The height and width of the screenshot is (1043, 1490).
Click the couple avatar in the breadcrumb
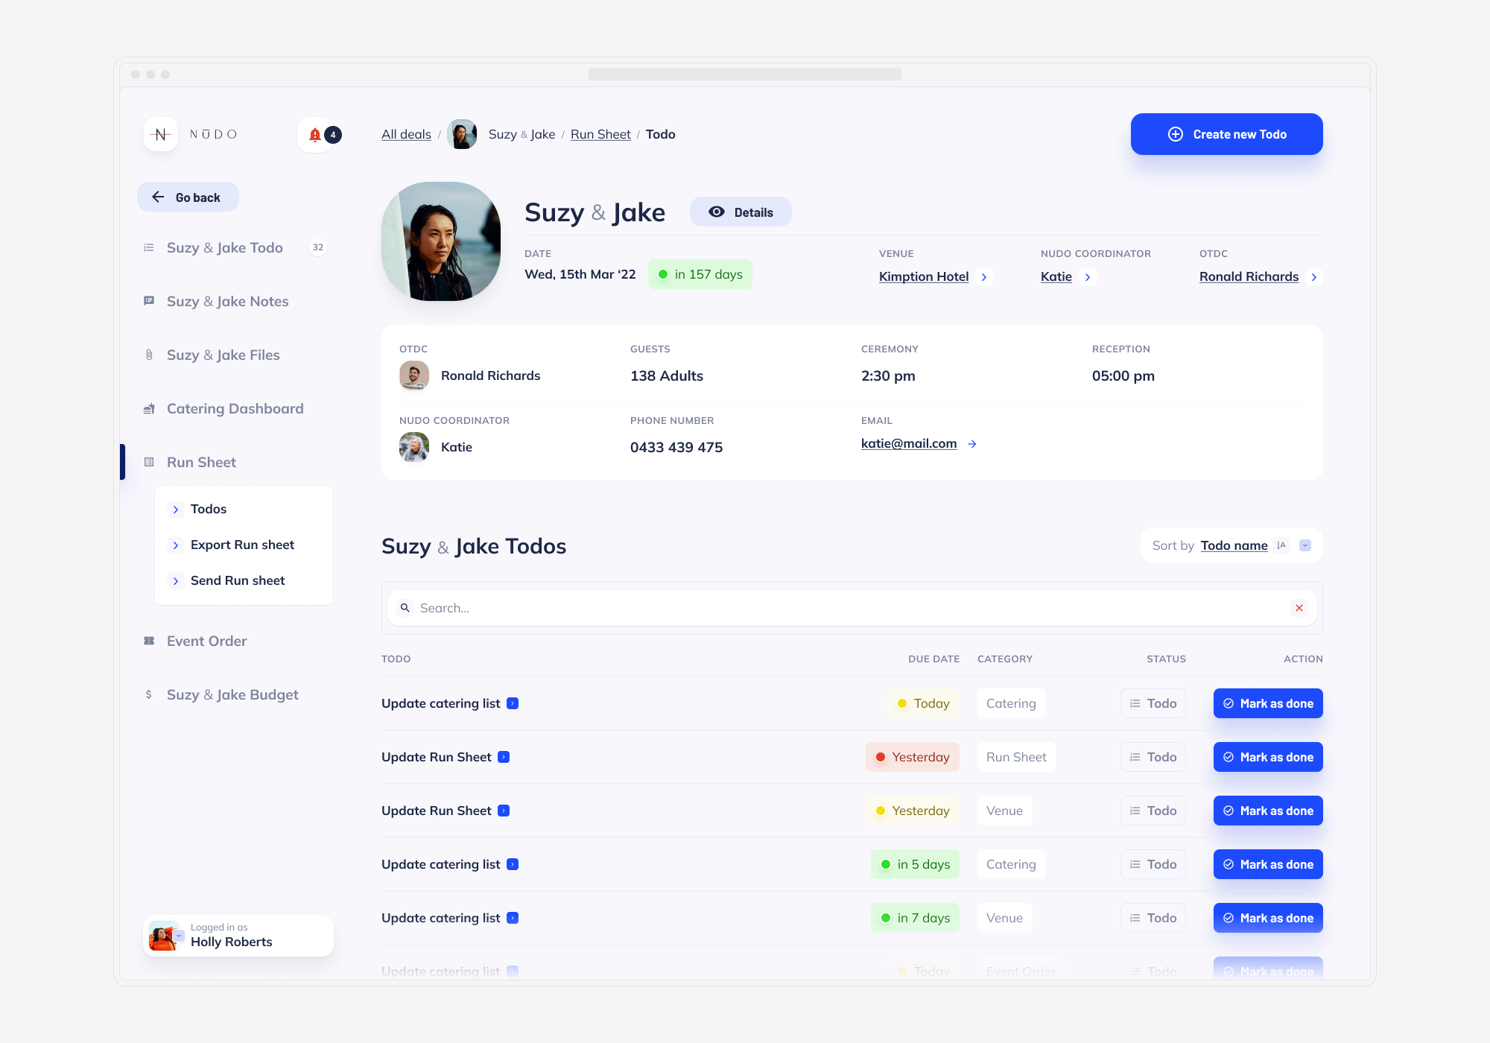click(462, 134)
